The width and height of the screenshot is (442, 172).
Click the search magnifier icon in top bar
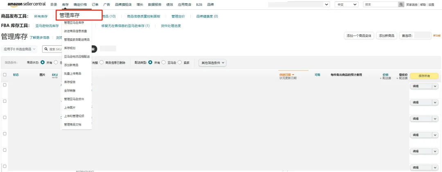401,4
